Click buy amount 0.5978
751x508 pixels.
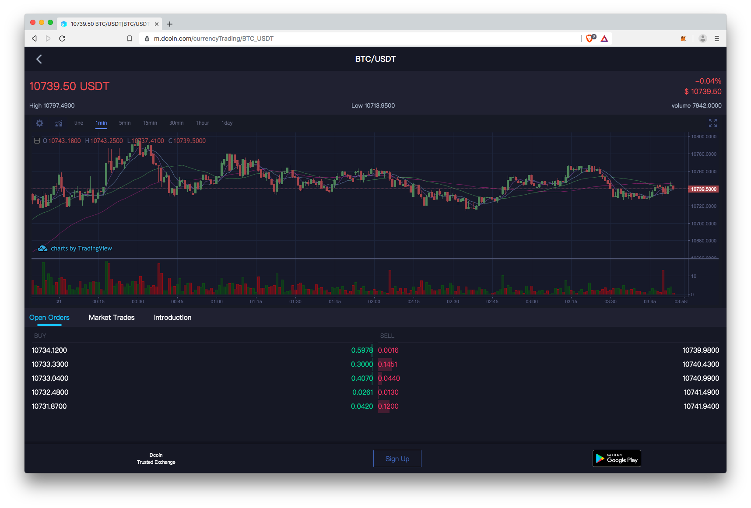pyautogui.click(x=362, y=350)
